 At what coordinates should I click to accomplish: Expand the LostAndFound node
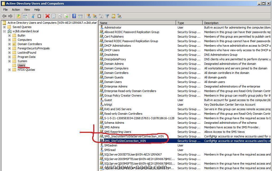(x=9, y=53)
